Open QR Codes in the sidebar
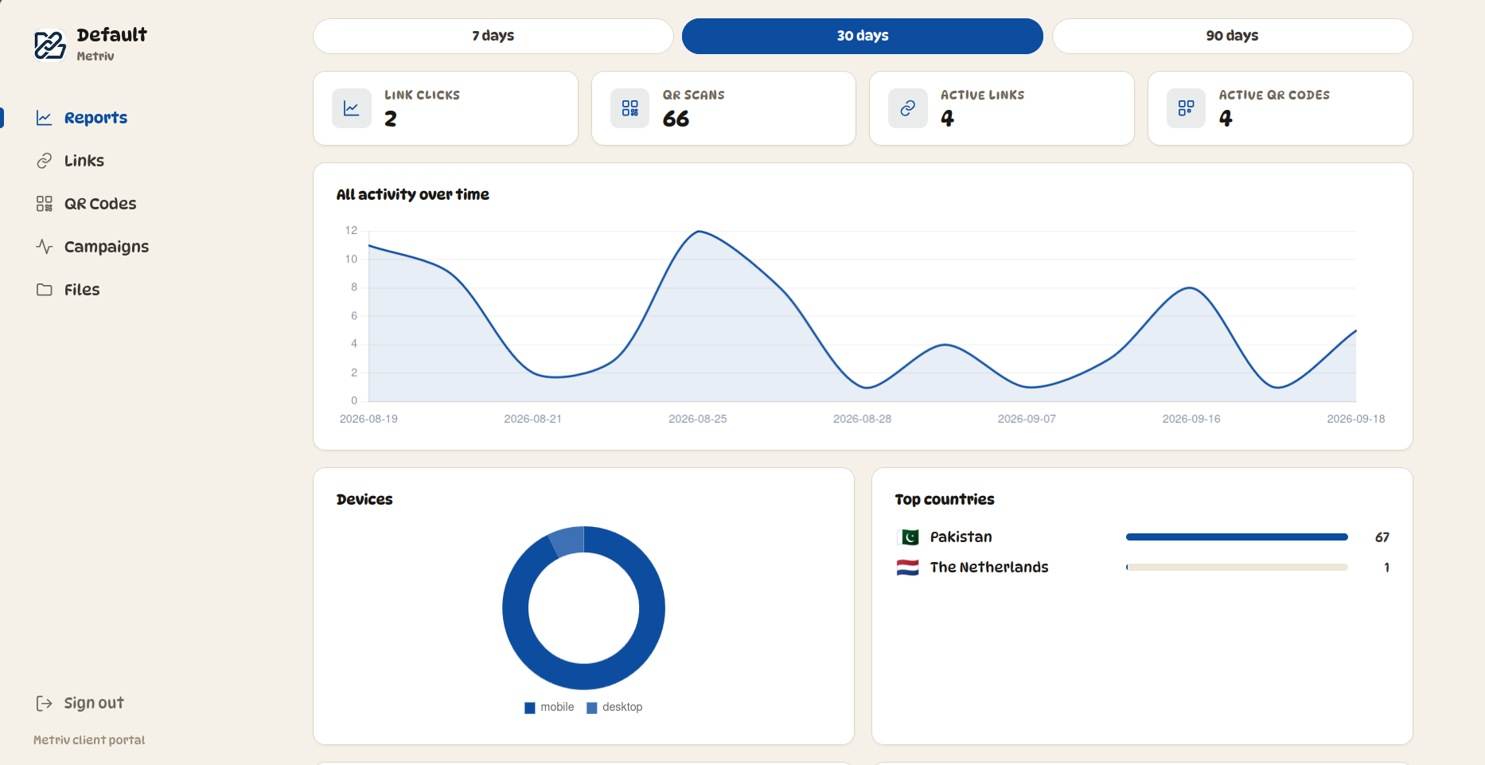 [x=100, y=204]
